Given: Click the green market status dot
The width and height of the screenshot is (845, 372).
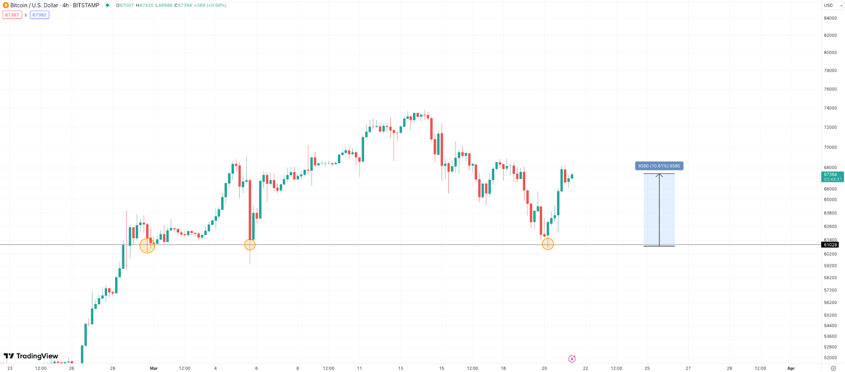Looking at the screenshot, I should [x=108, y=5].
